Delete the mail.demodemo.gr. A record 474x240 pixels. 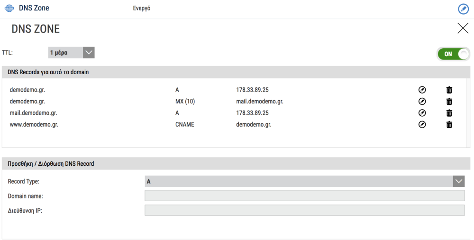click(449, 113)
